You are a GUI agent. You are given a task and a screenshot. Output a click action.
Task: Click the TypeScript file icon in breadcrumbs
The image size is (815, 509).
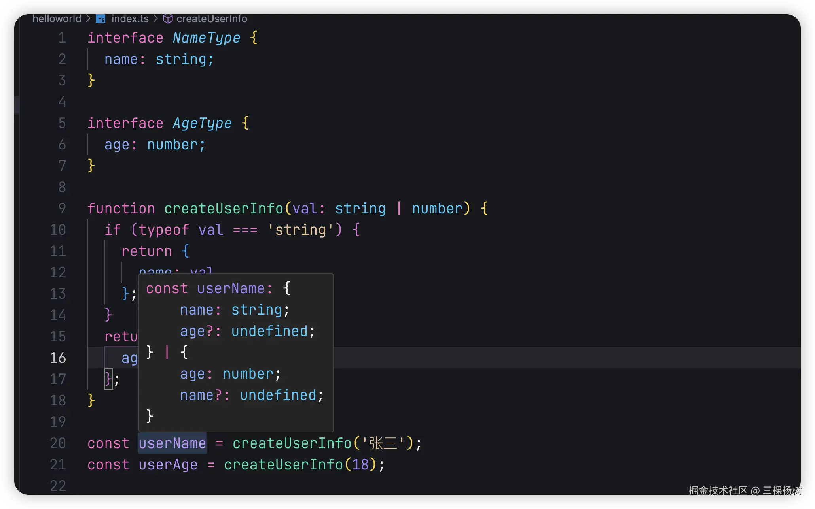(x=101, y=19)
